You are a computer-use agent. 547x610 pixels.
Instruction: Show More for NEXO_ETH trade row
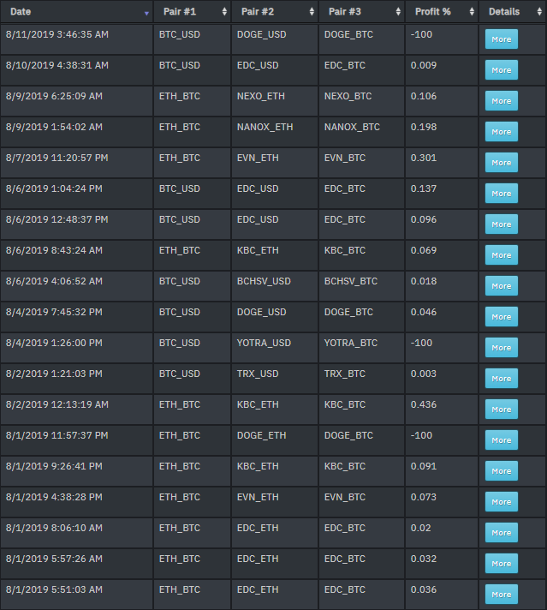(501, 101)
